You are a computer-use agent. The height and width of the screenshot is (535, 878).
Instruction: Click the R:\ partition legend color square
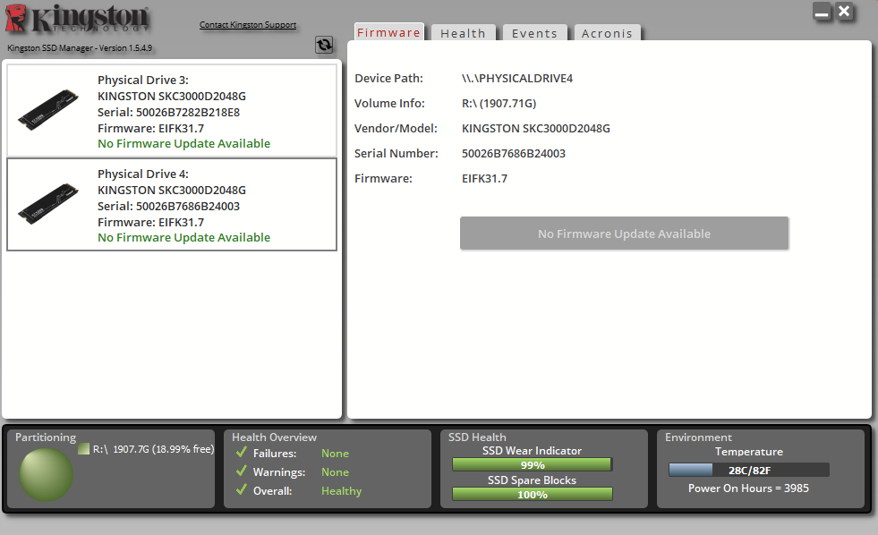point(83,449)
